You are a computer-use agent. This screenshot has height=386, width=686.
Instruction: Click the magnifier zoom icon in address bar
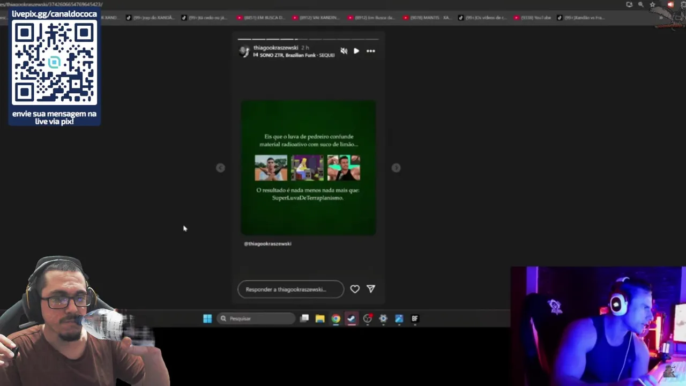click(640, 4)
